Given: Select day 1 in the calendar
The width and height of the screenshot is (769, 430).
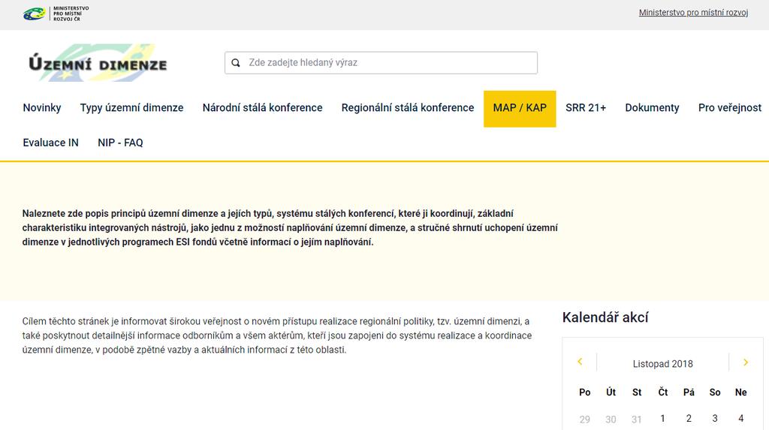Looking at the screenshot, I should pyautogui.click(x=662, y=418).
